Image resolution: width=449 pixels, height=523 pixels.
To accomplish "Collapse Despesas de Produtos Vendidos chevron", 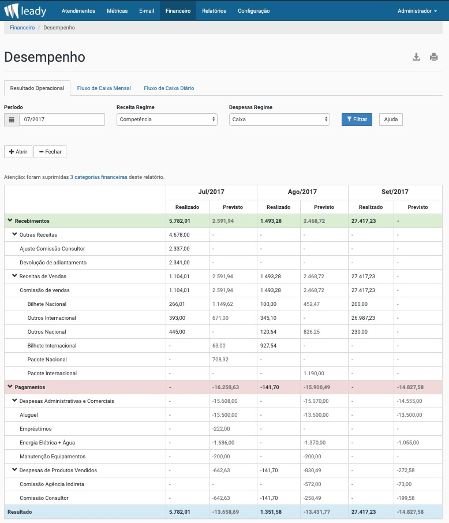I will [x=14, y=470].
